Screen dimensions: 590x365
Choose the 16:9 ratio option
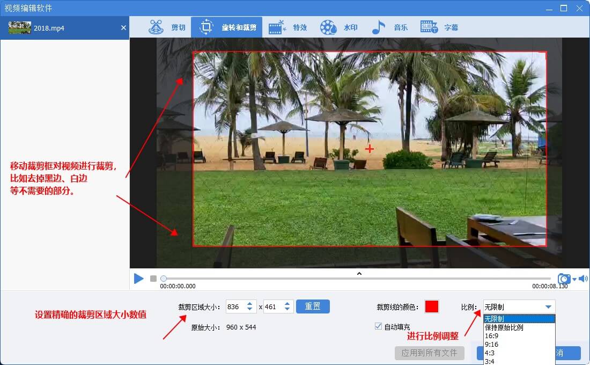519,335
